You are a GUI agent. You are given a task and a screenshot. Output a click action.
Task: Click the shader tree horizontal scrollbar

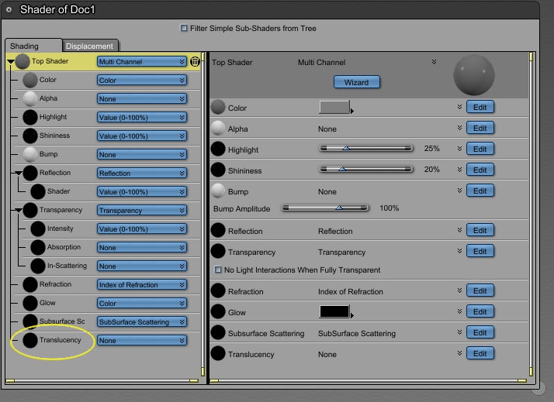pyautogui.click(x=102, y=381)
